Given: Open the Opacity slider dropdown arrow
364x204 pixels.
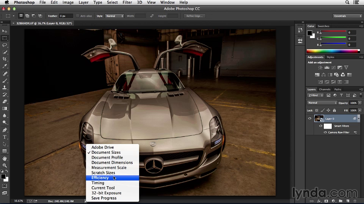Looking at the screenshot, I should 360,103.
